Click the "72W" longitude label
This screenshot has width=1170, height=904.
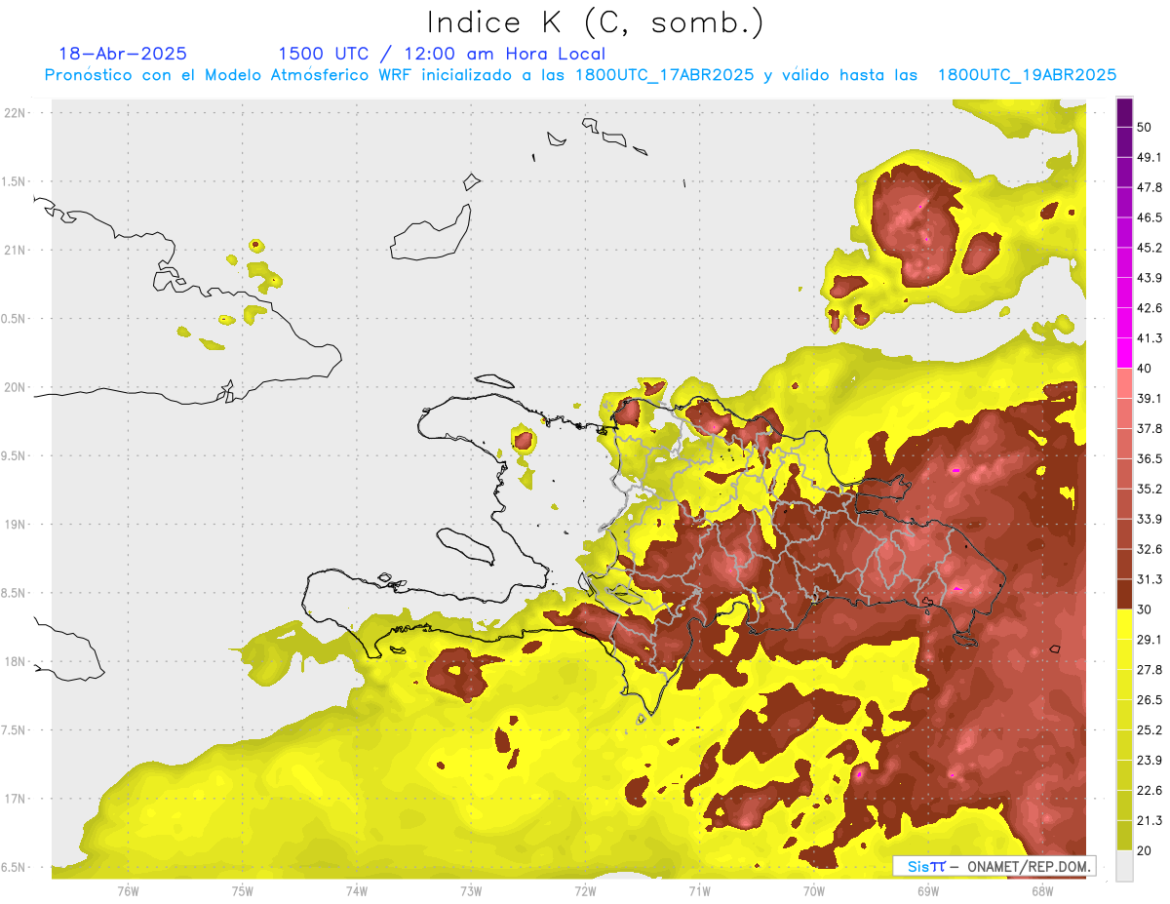click(x=585, y=890)
